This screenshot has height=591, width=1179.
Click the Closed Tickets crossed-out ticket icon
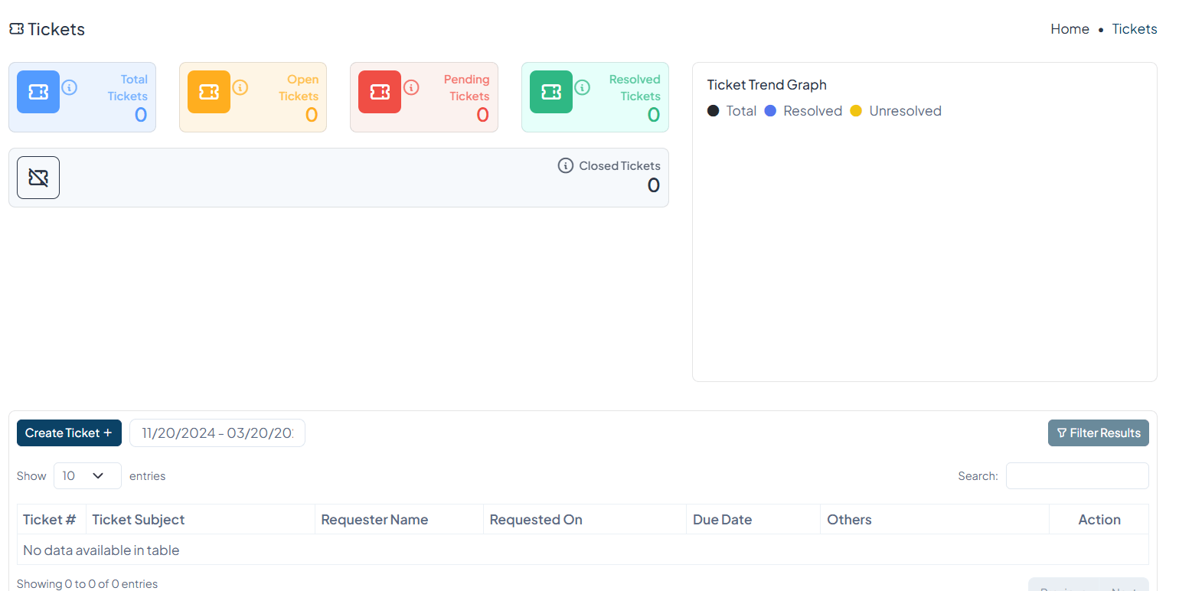38,178
